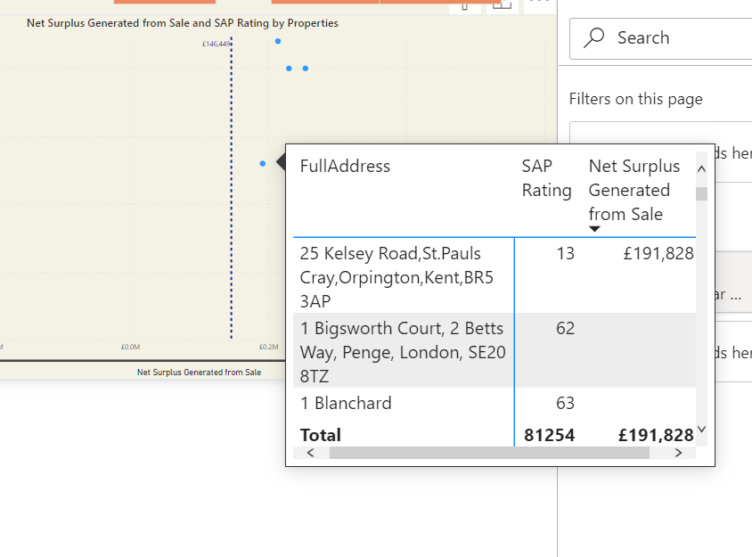Click the total SAP value 81254
752x557 pixels.
click(549, 435)
